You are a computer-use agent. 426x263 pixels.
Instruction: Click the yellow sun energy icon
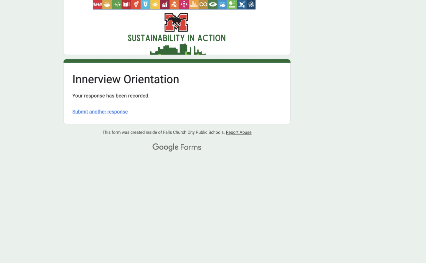(155, 5)
